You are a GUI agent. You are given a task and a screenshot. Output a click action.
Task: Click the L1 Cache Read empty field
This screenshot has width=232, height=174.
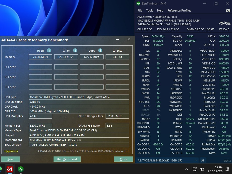(40, 67)
